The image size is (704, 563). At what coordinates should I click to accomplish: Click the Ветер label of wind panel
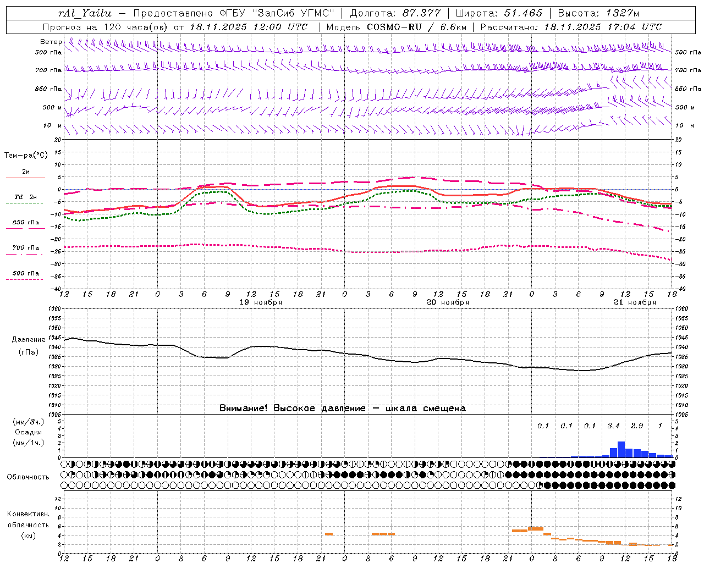click(x=51, y=42)
